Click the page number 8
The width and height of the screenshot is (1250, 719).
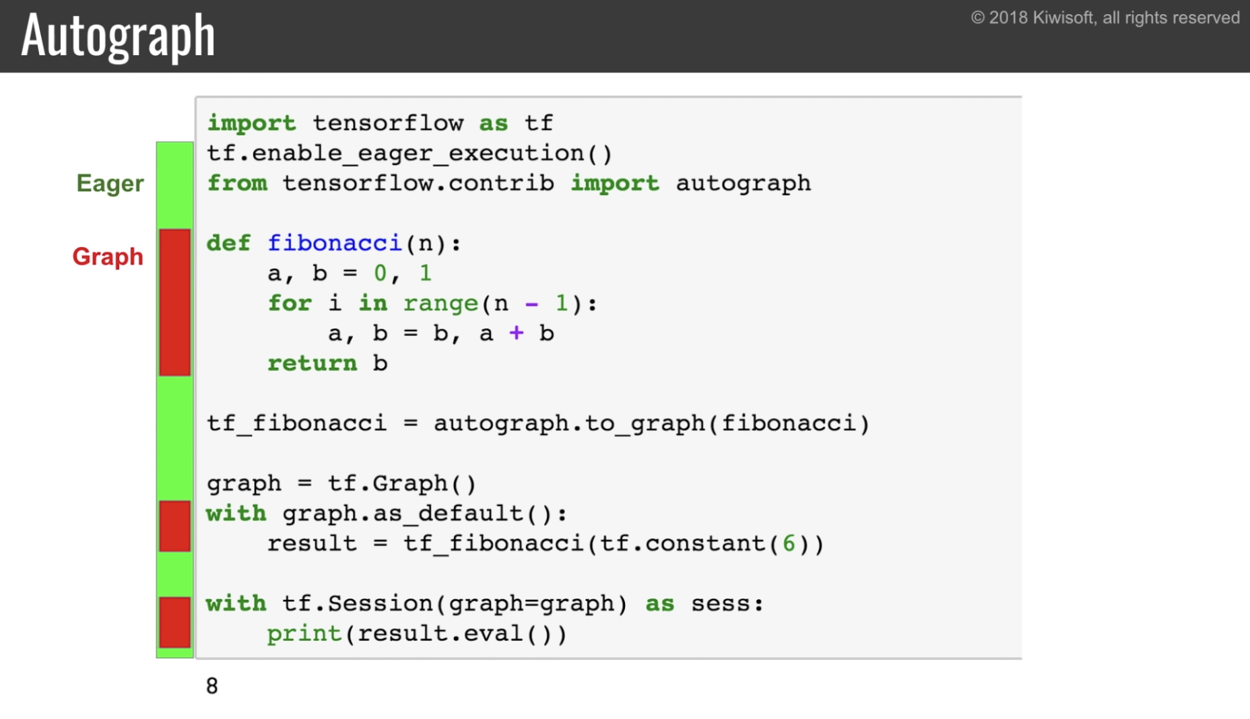tap(211, 686)
